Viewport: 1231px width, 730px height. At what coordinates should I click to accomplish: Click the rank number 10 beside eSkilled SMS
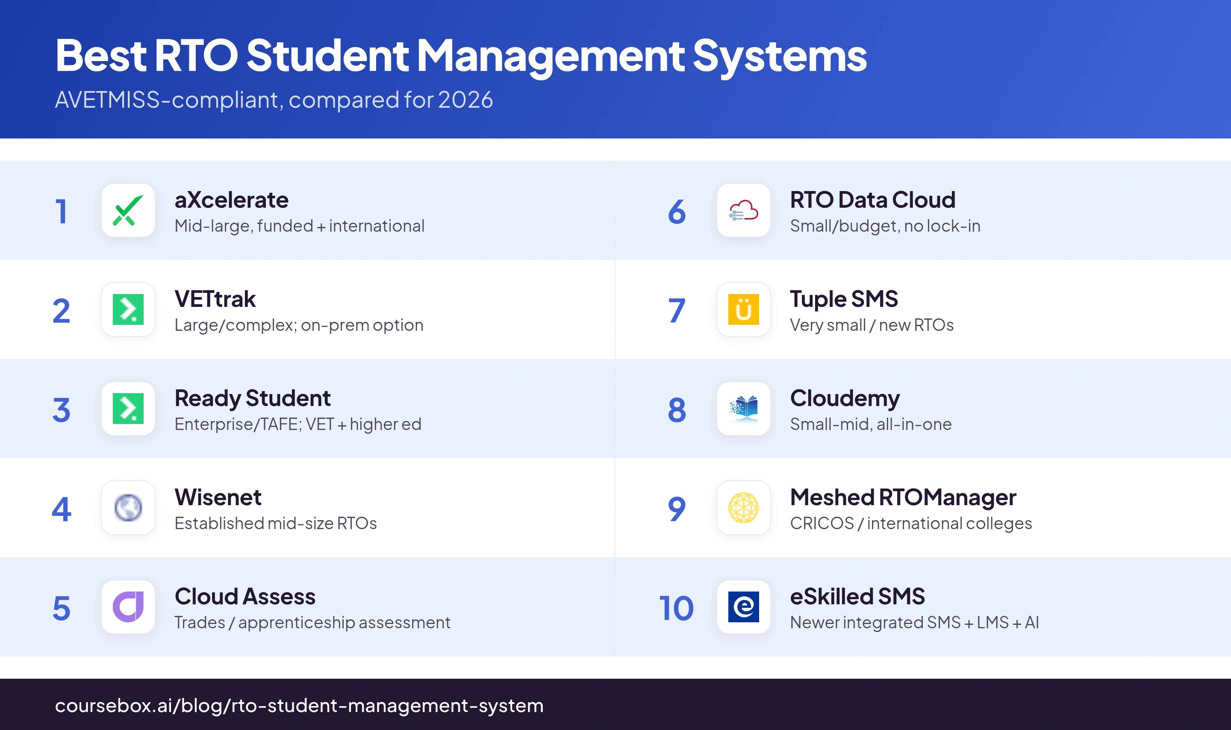(676, 608)
